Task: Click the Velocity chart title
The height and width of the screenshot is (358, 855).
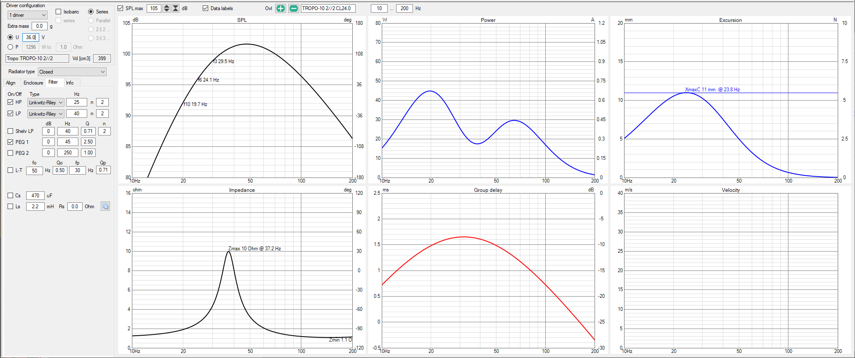Action: (731, 190)
